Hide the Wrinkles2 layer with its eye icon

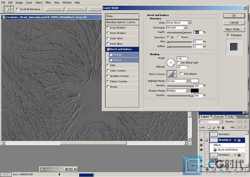pos(201,140)
